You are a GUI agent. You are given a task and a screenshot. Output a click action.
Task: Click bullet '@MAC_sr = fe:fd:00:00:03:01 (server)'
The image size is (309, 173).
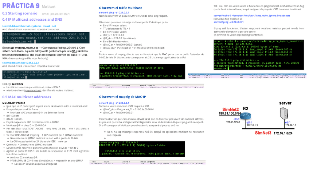[x=122, y=45]
